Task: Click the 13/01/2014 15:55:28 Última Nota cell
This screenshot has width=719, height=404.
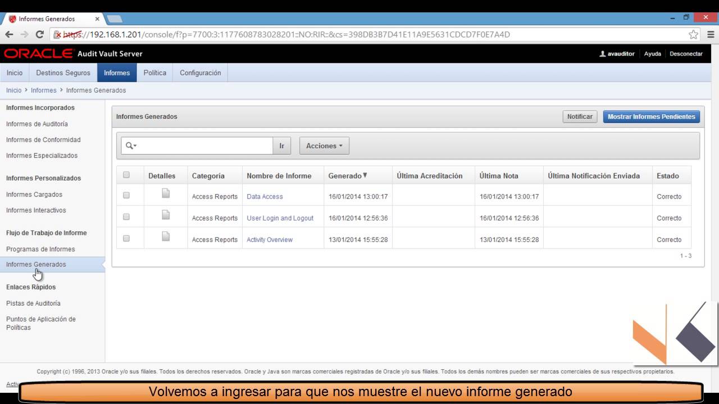Action: coord(509,240)
